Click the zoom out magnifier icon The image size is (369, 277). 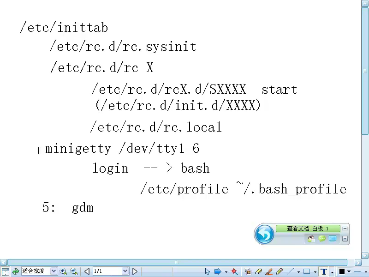pyautogui.click(x=74, y=271)
